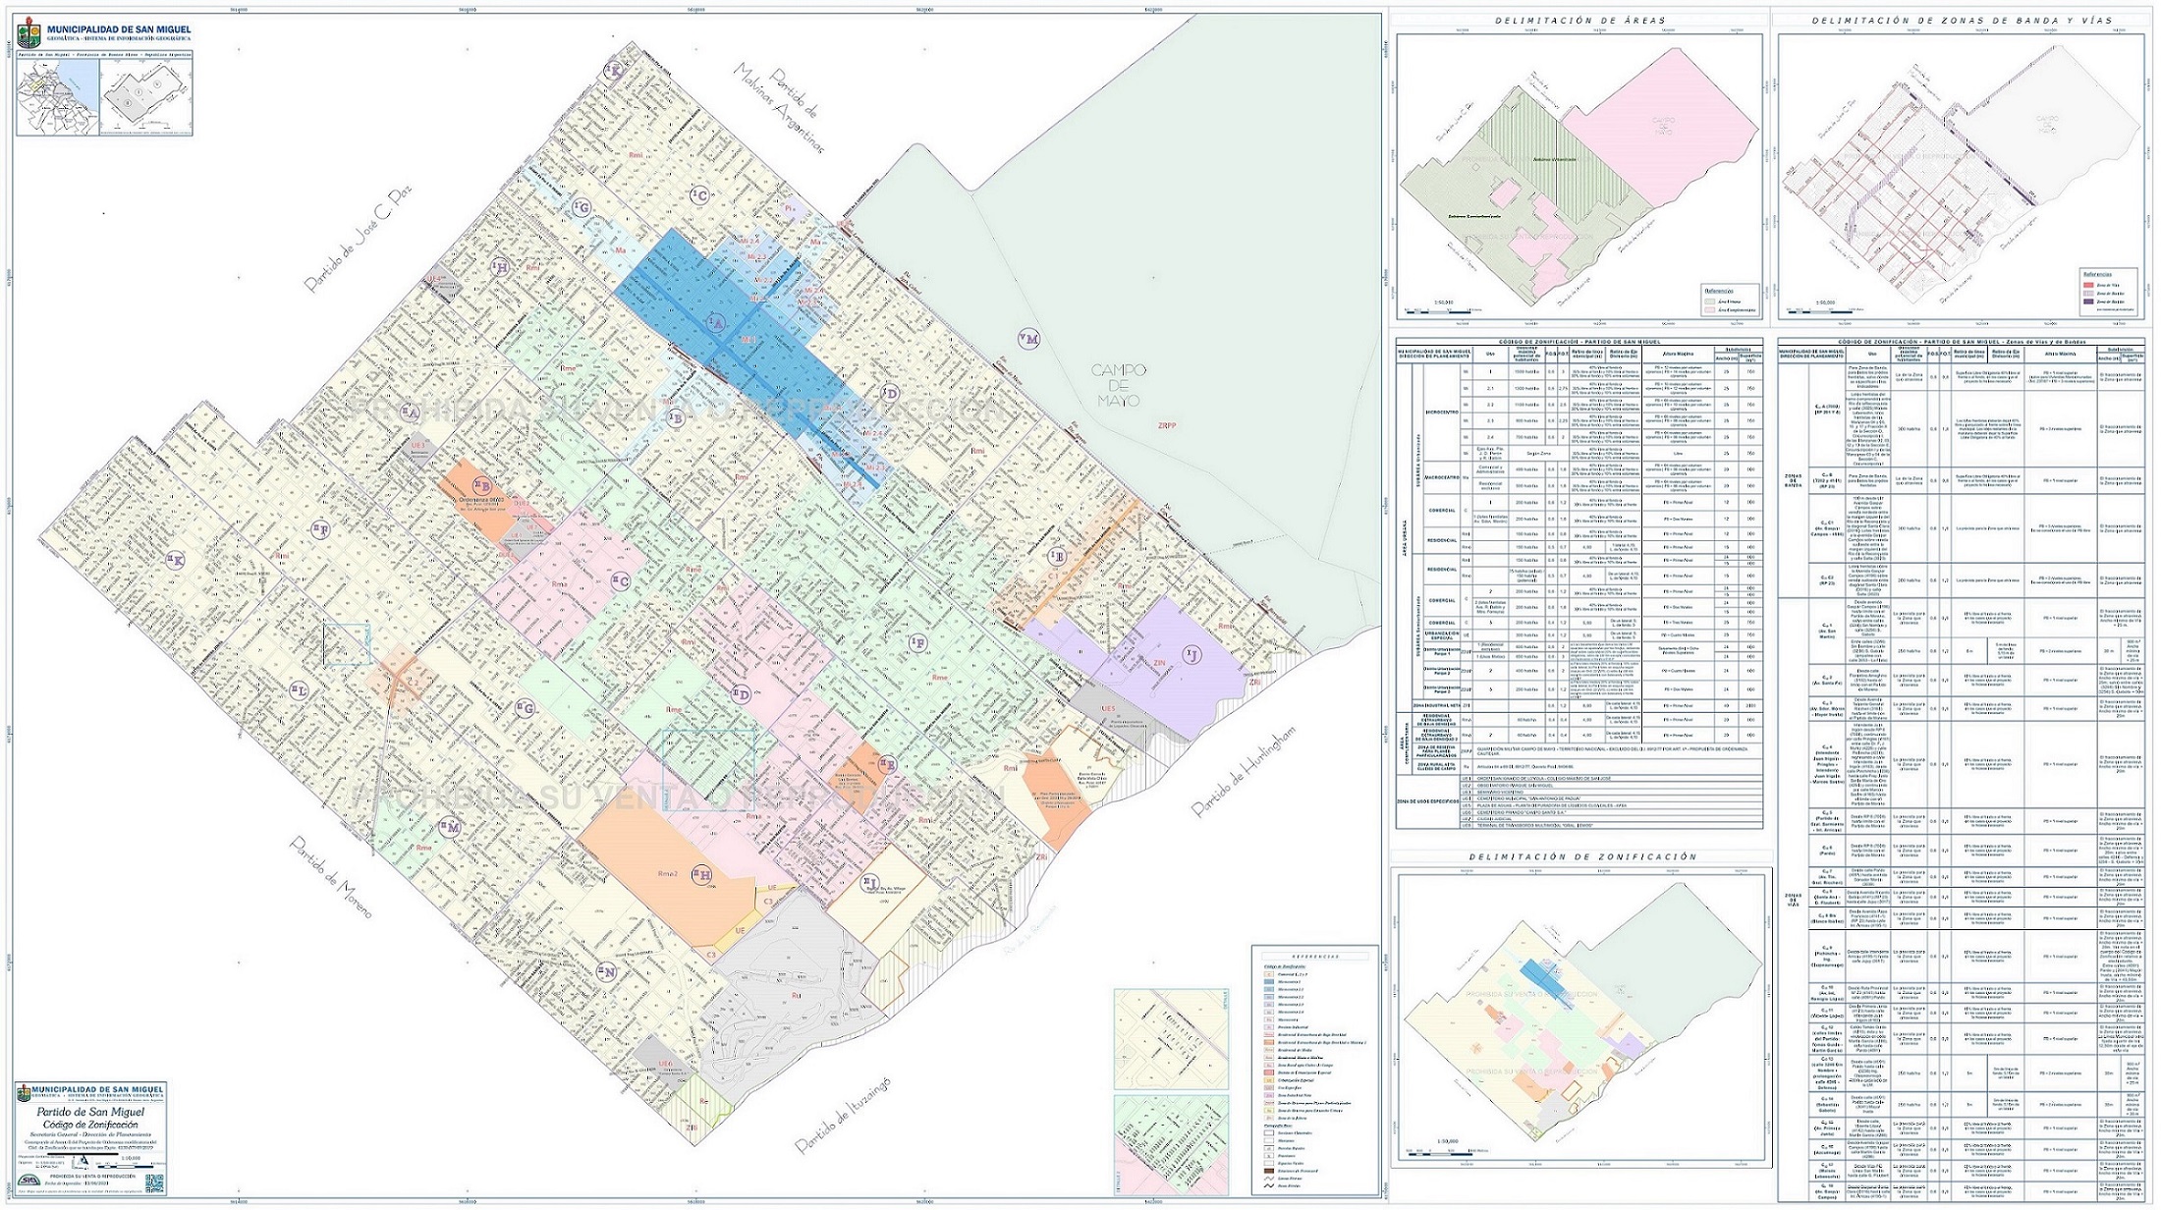Open the lower green and pink detail inset map
Screen dimensions: 2161x1210
pyautogui.click(x=1171, y=1143)
